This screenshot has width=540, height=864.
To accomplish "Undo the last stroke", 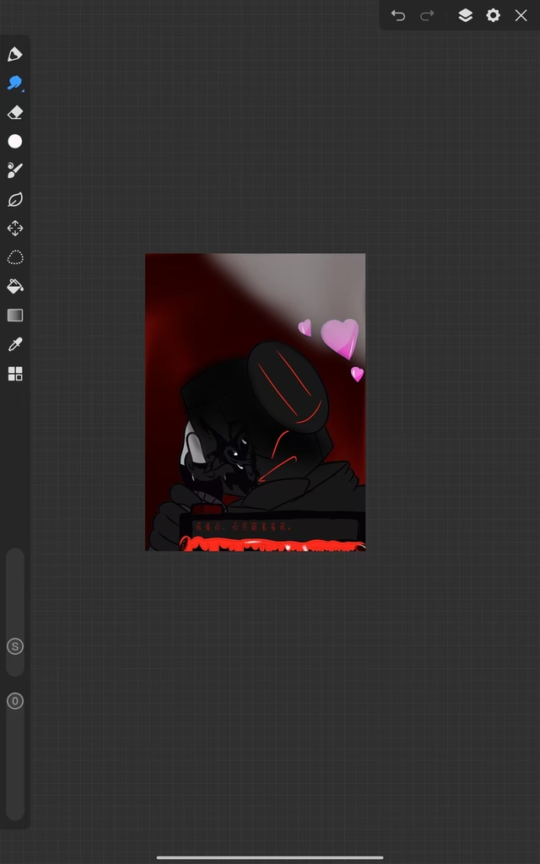I will (398, 15).
